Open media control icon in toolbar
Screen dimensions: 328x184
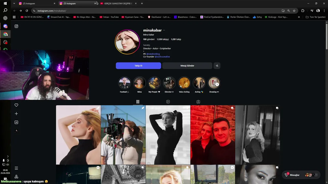(312, 11)
